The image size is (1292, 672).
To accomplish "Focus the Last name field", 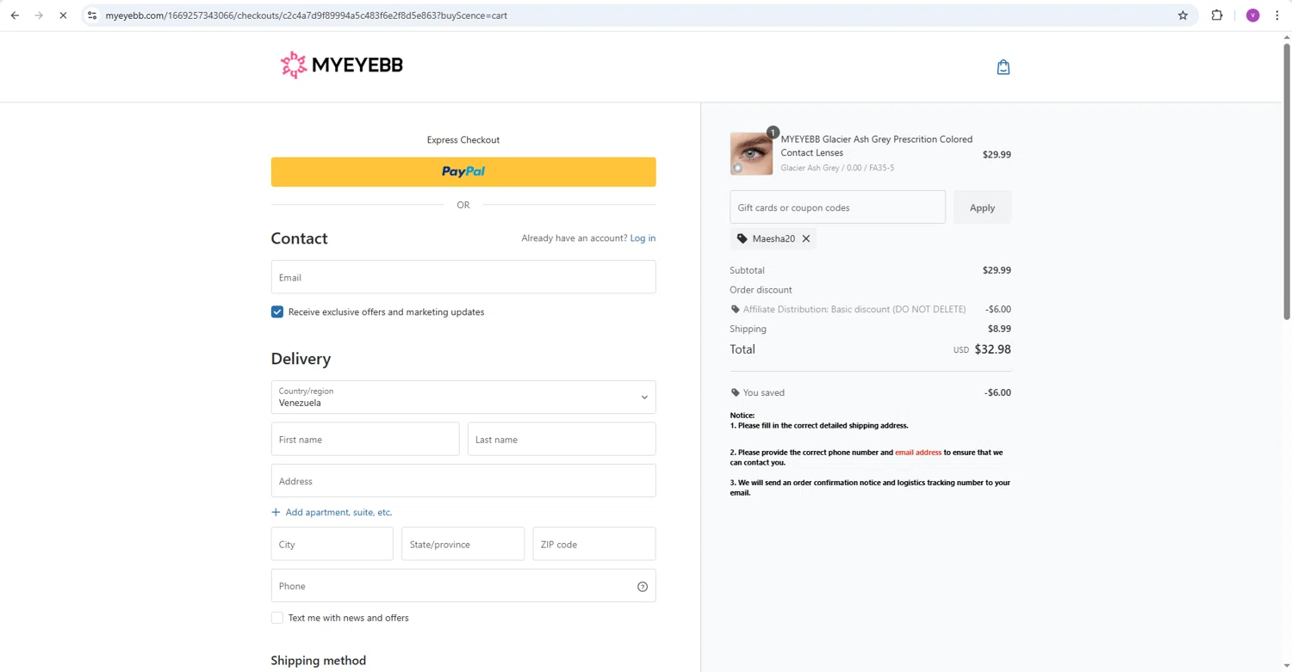I will click(562, 439).
